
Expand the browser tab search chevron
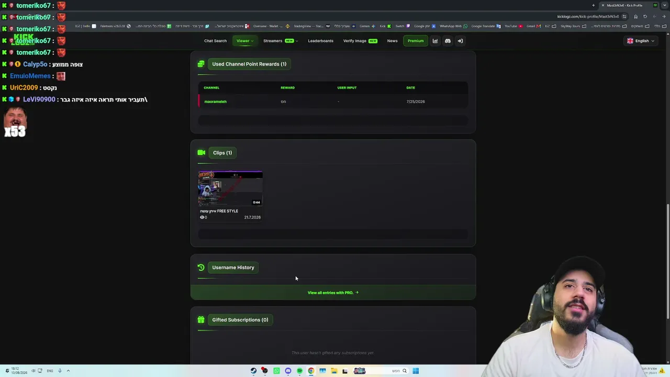click(x=664, y=5)
